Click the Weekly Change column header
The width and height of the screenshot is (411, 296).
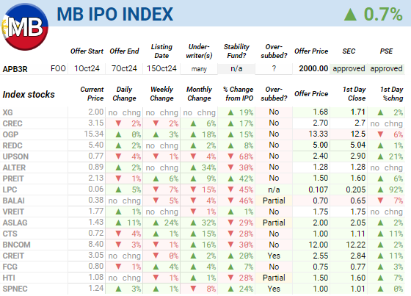[x=161, y=94]
